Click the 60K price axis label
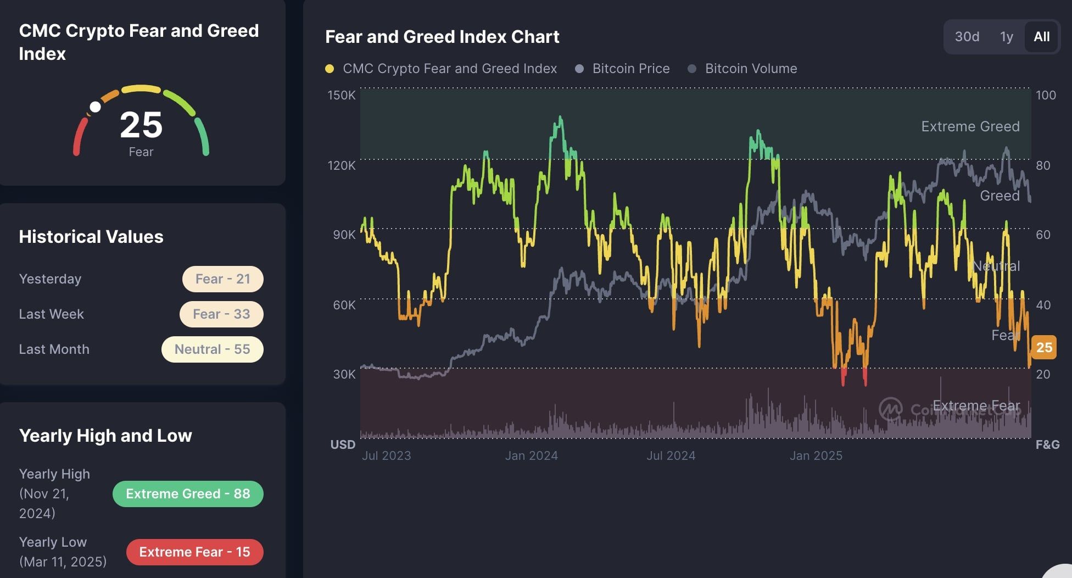Viewport: 1072px width, 578px height. pos(344,305)
